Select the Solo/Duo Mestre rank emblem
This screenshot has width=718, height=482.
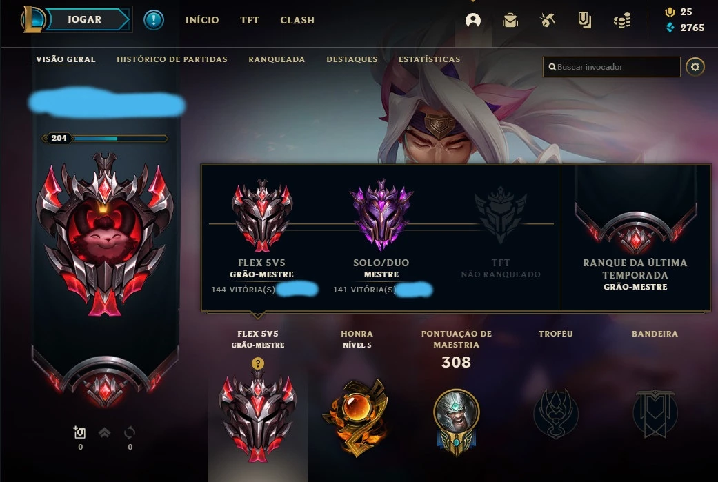(381, 214)
